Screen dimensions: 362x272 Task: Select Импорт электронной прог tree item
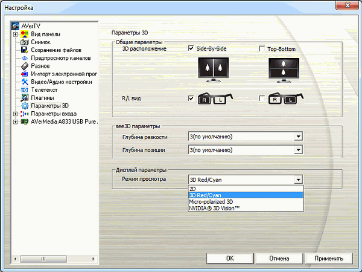click(x=64, y=74)
